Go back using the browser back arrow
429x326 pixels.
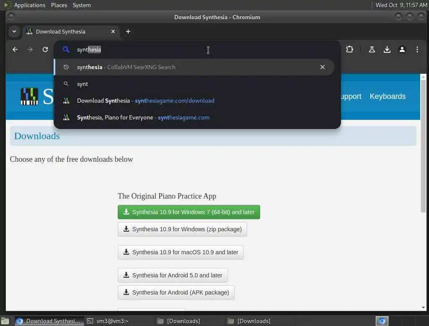tap(15, 49)
